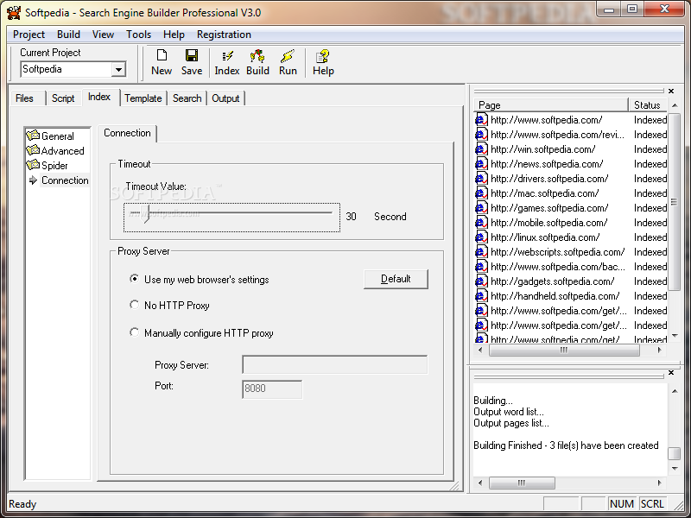Click the arrow icon beside Connection
This screenshot has width=691, height=518.
(x=33, y=180)
